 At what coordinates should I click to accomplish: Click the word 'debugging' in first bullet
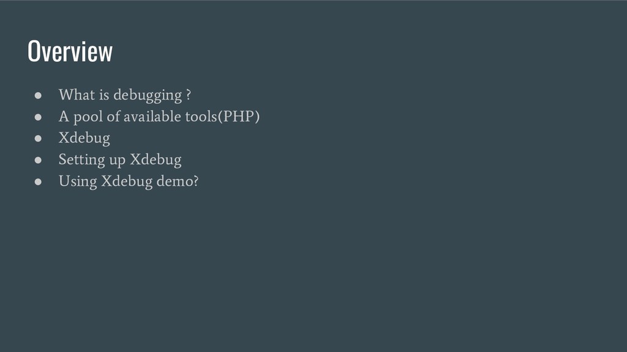(148, 96)
